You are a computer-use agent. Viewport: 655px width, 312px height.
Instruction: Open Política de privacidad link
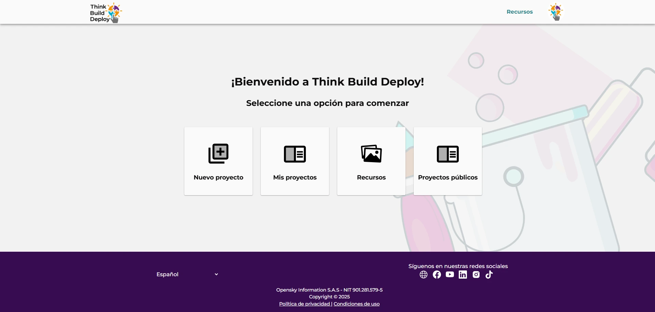coord(304,304)
